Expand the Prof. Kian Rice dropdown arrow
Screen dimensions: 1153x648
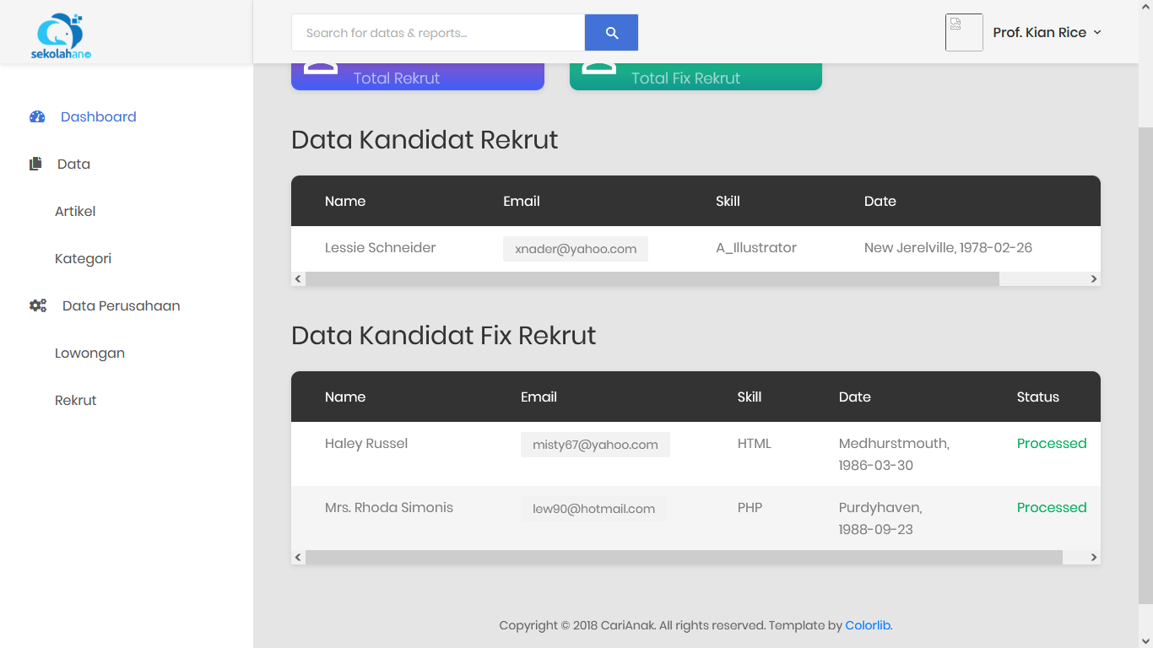pos(1097,33)
